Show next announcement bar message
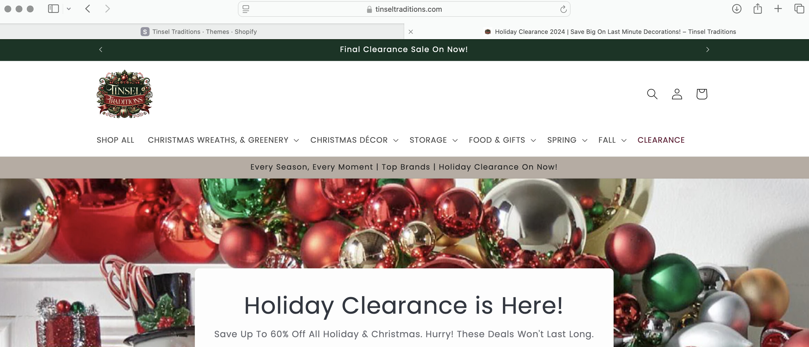The height and width of the screenshot is (347, 809). 708,50
